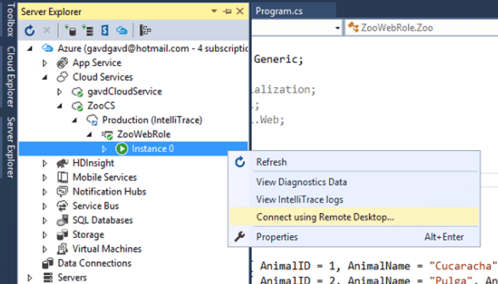Click the Service Bus icon

62,206
